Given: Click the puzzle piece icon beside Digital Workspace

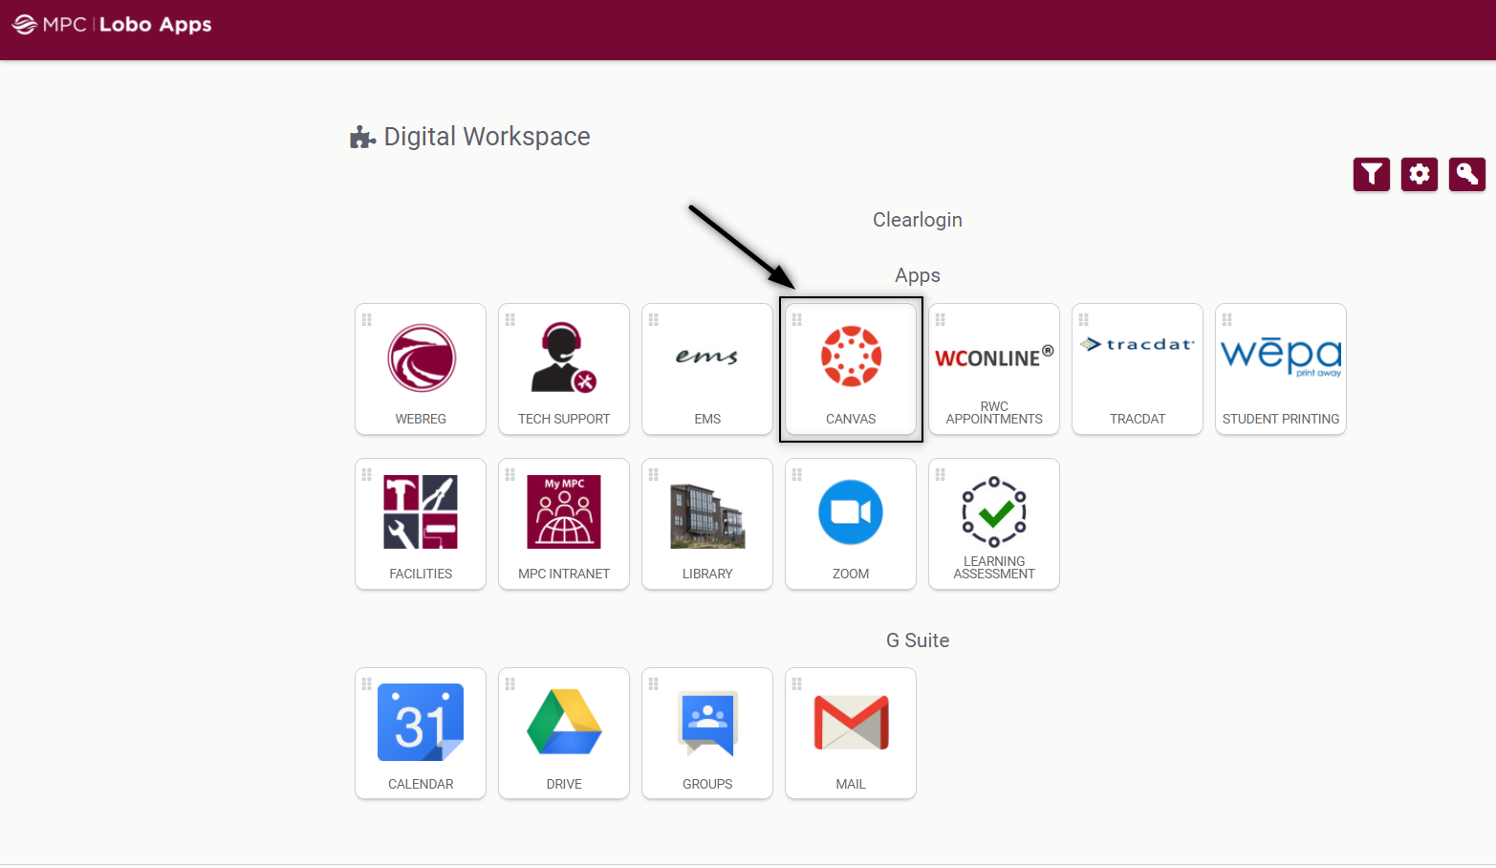Looking at the screenshot, I should tap(362, 138).
